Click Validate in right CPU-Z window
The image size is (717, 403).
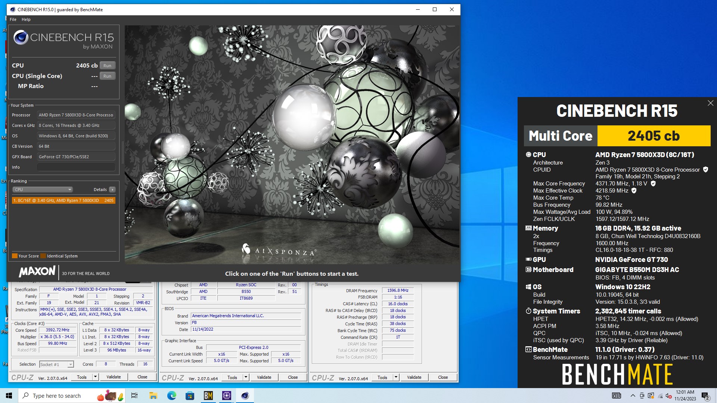coord(414,377)
